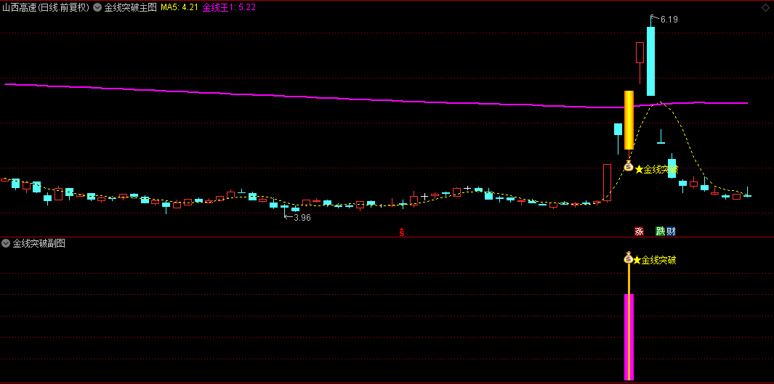The width and height of the screenshot is (774, 384).
Task: Click the green 跌 tag marker
Action: coord(661,231)
